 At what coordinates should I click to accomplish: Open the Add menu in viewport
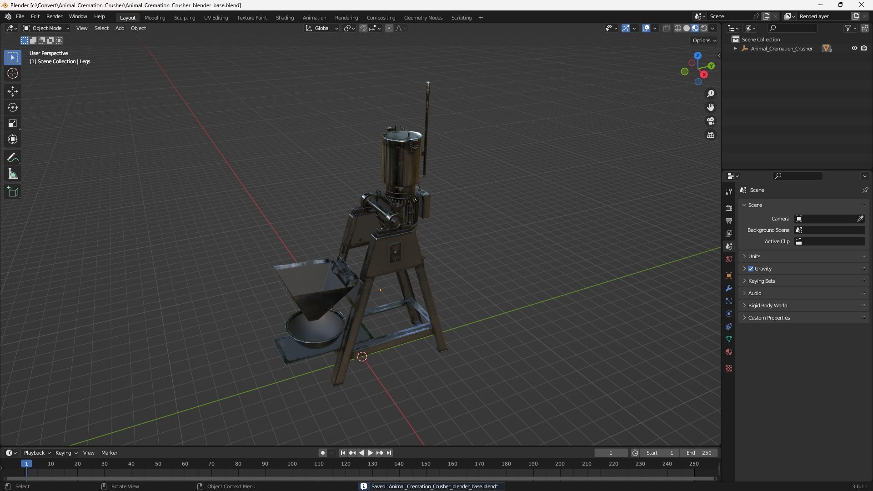pyautogui.click(x=120, y=28)
